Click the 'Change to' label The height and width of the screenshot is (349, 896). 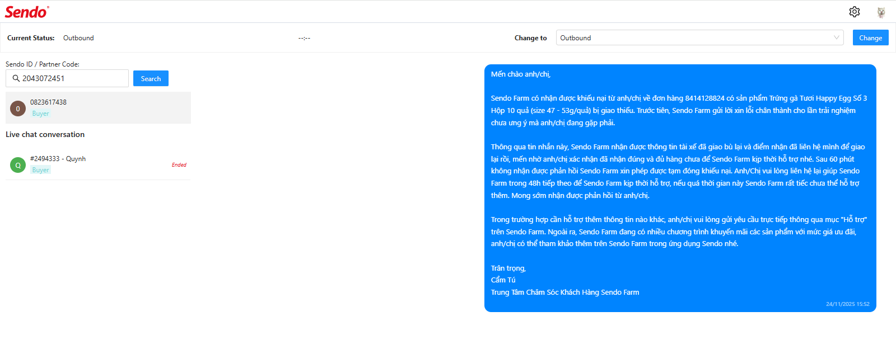click(x=530, y=38)
